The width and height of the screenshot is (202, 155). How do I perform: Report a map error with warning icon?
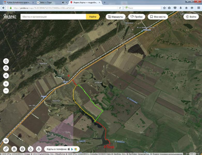tap(39, 149)
